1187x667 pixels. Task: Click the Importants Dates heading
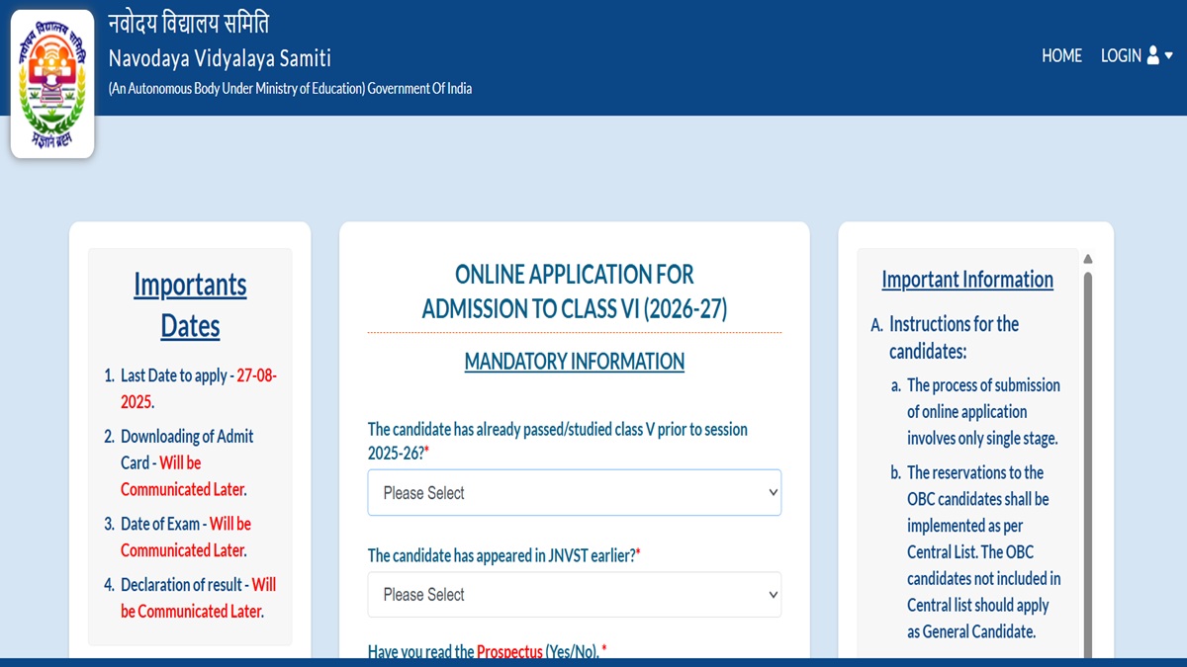[x=190, y=304]
